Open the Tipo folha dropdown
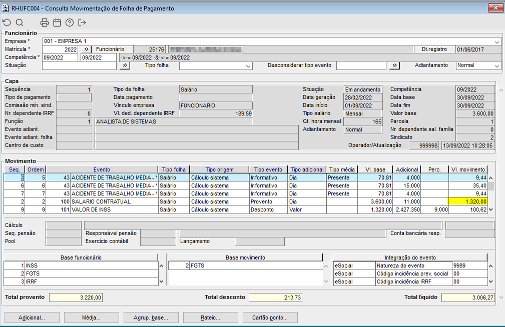 [x=249, y=65]
